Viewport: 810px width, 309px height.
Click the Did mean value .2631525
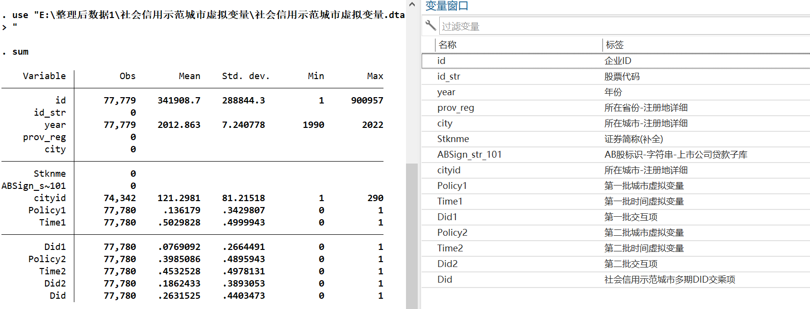pyautogui.click(x=179, y=296)
